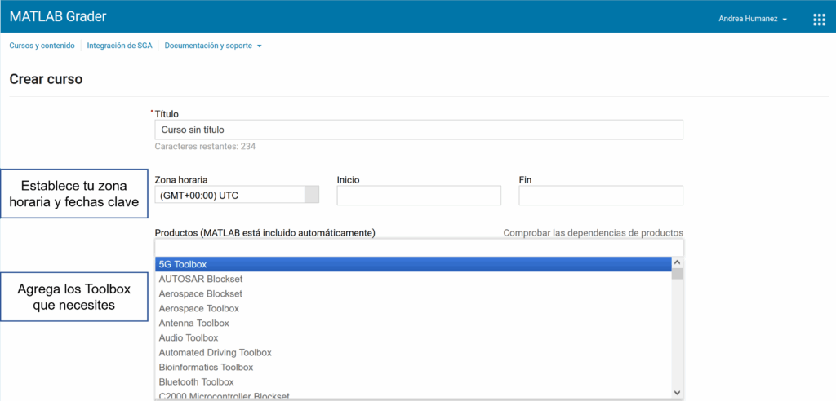Select Aerospace Toolbox
This screenshot has width=836, height=401.
point(413,308)
